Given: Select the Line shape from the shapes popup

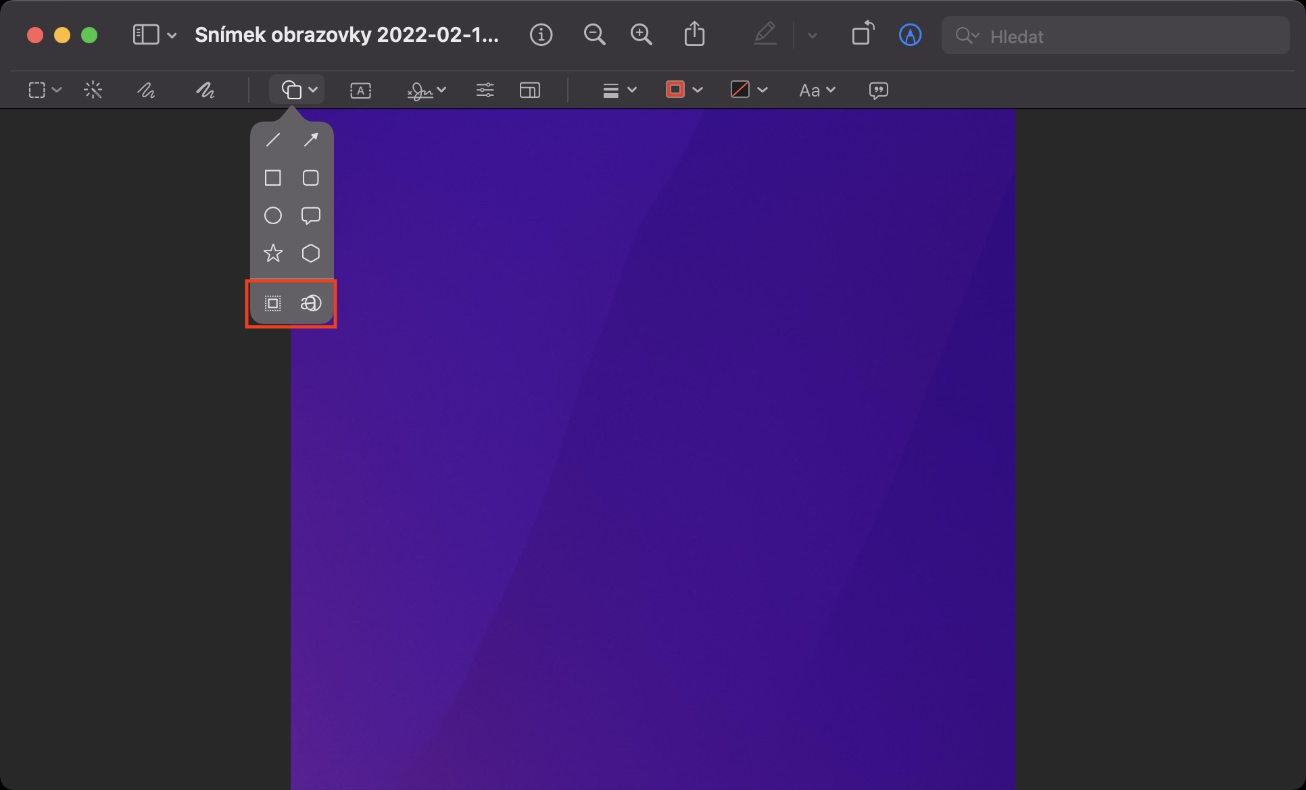Looking at the screenshot, I should [273, 140].
